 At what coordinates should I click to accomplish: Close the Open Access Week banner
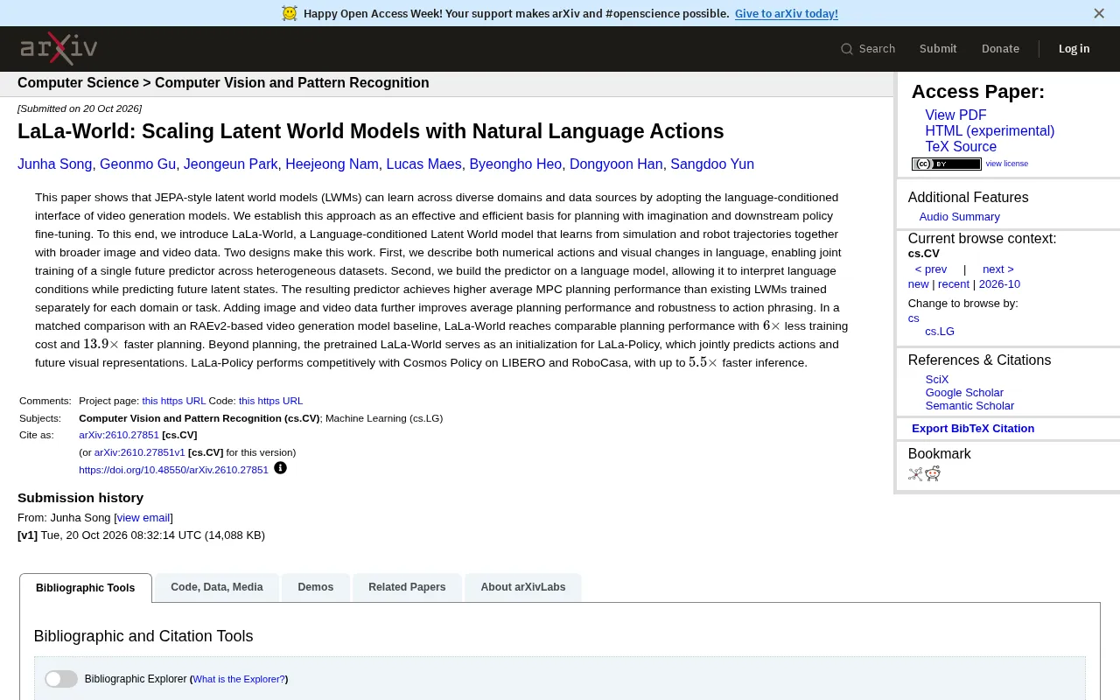pyautogui.click(x=1099, y=13)
